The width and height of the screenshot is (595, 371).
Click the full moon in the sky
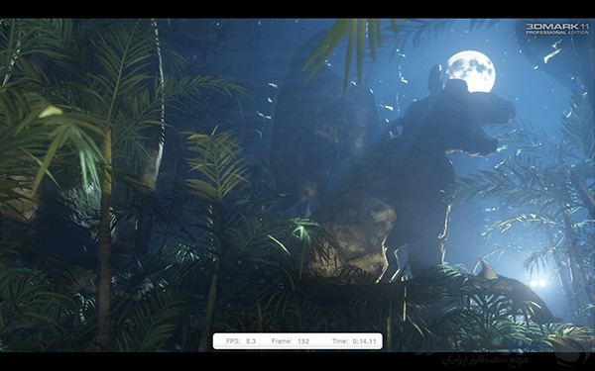[470, 72]
